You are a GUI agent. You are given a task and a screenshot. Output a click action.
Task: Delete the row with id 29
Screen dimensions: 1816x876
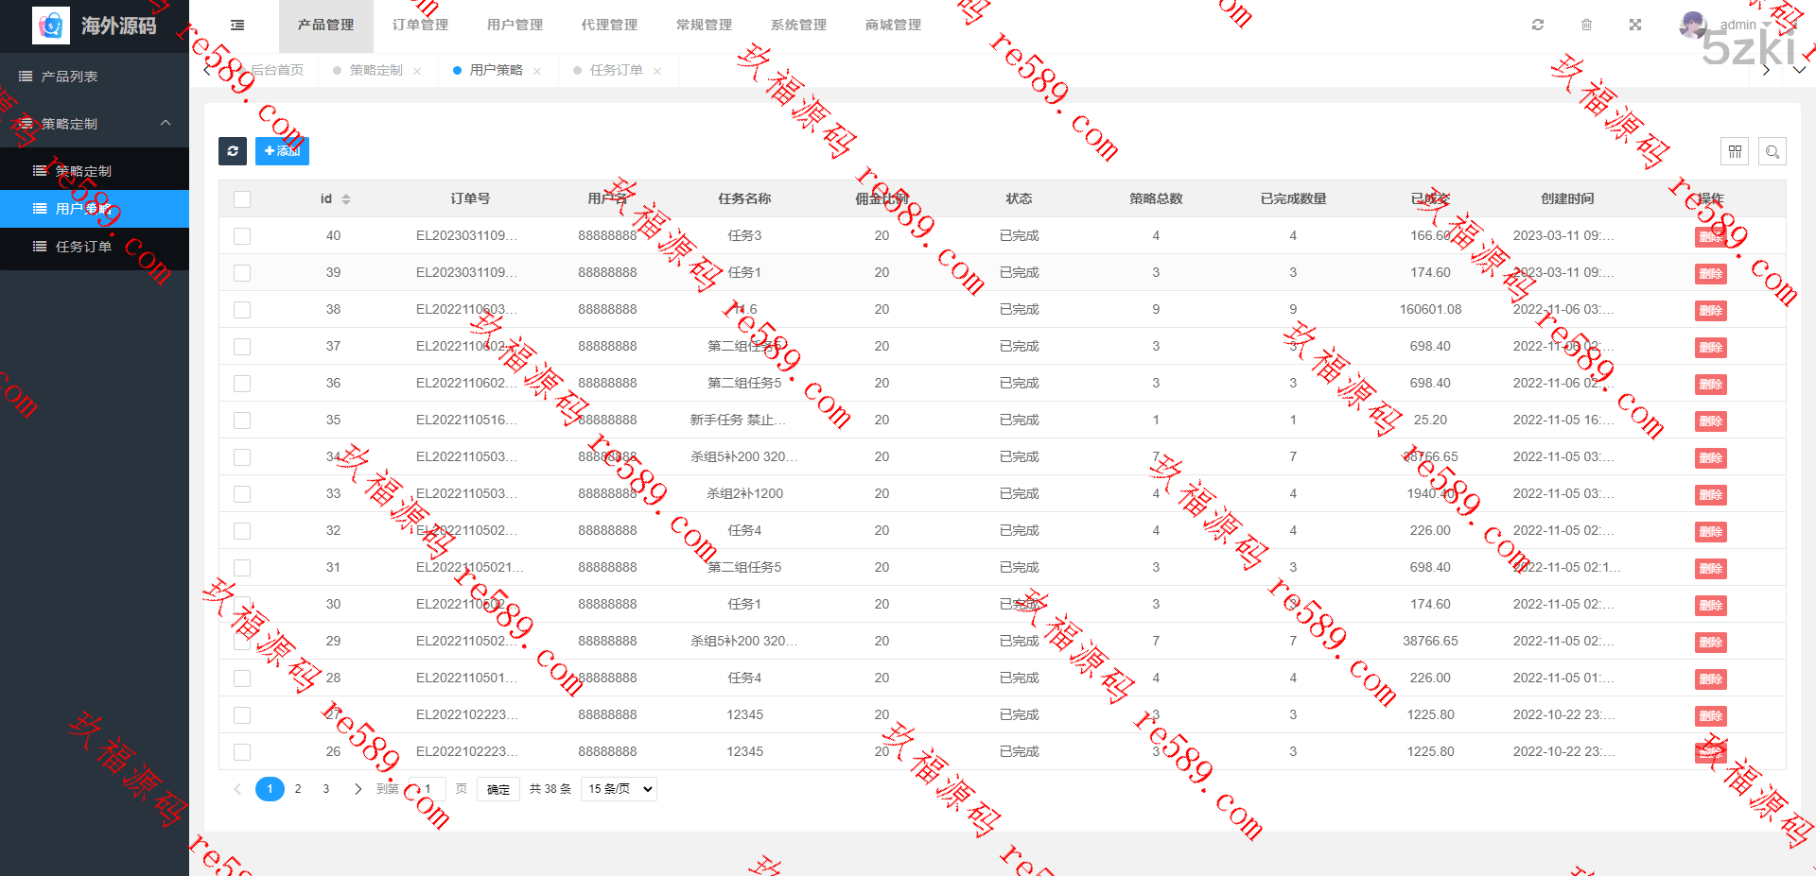click(x=1710, y=643)
